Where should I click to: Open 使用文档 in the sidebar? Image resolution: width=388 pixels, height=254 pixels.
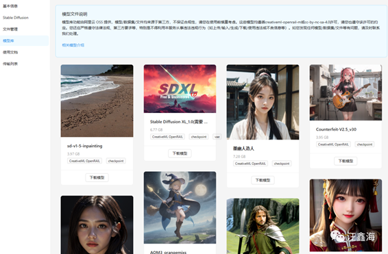[10, 53]
